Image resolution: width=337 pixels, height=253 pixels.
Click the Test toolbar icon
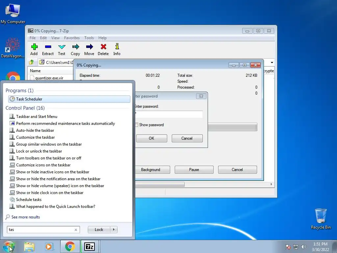click(62, 49)
